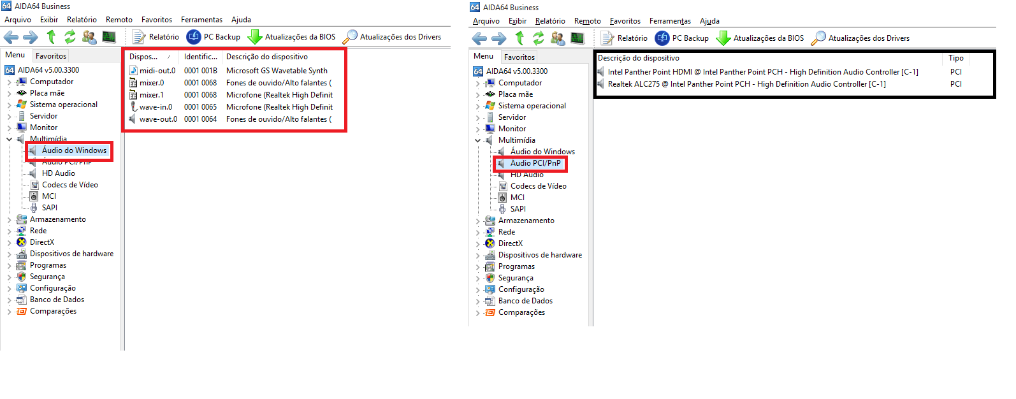This screenshot has width=1016, height=399.
Task: Select Codecs de Vídeo in left window tree
Action: tap(70, 185)
